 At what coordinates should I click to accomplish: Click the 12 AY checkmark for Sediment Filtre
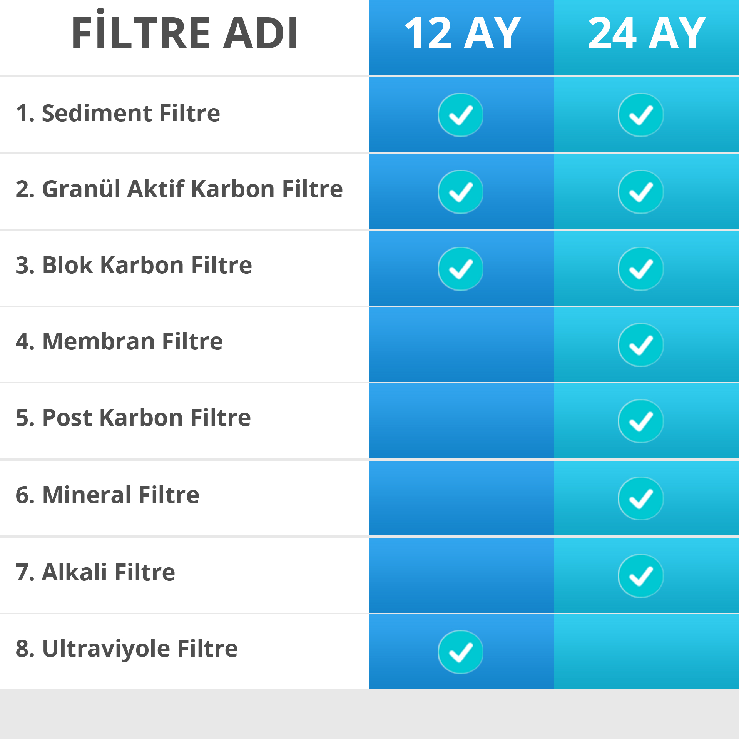(460, 115)
